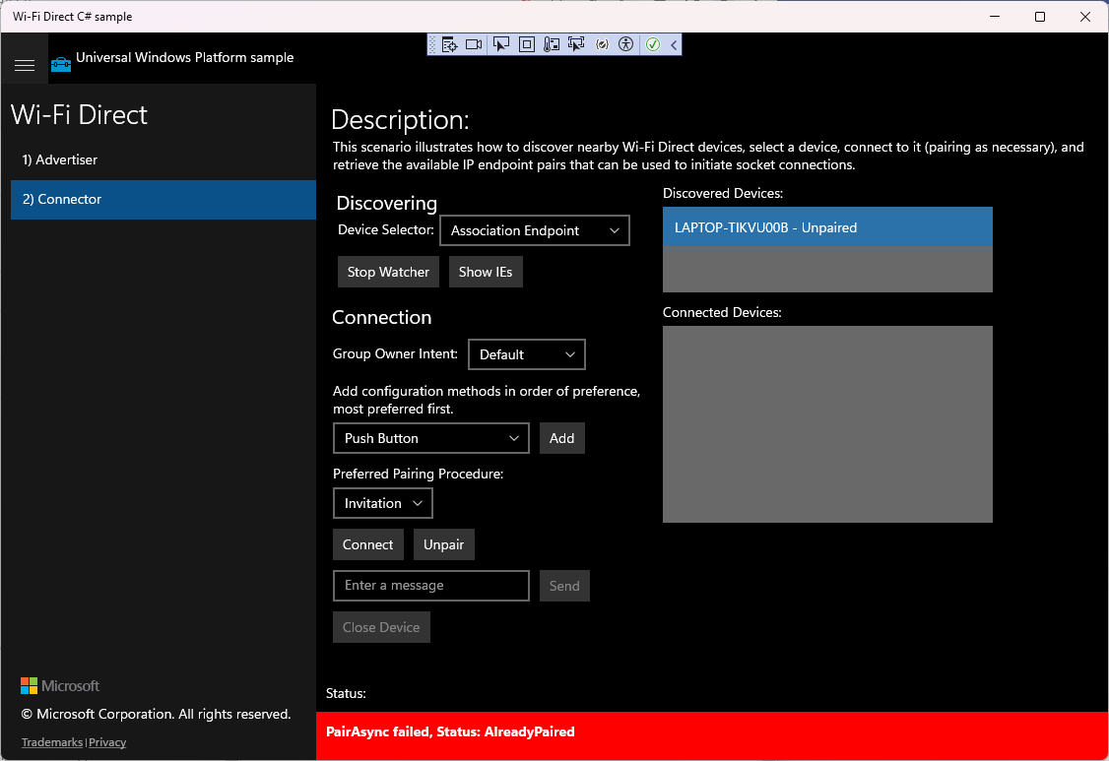
Task: Enable track focused element in the toolbar
Action: pos(576,44)
